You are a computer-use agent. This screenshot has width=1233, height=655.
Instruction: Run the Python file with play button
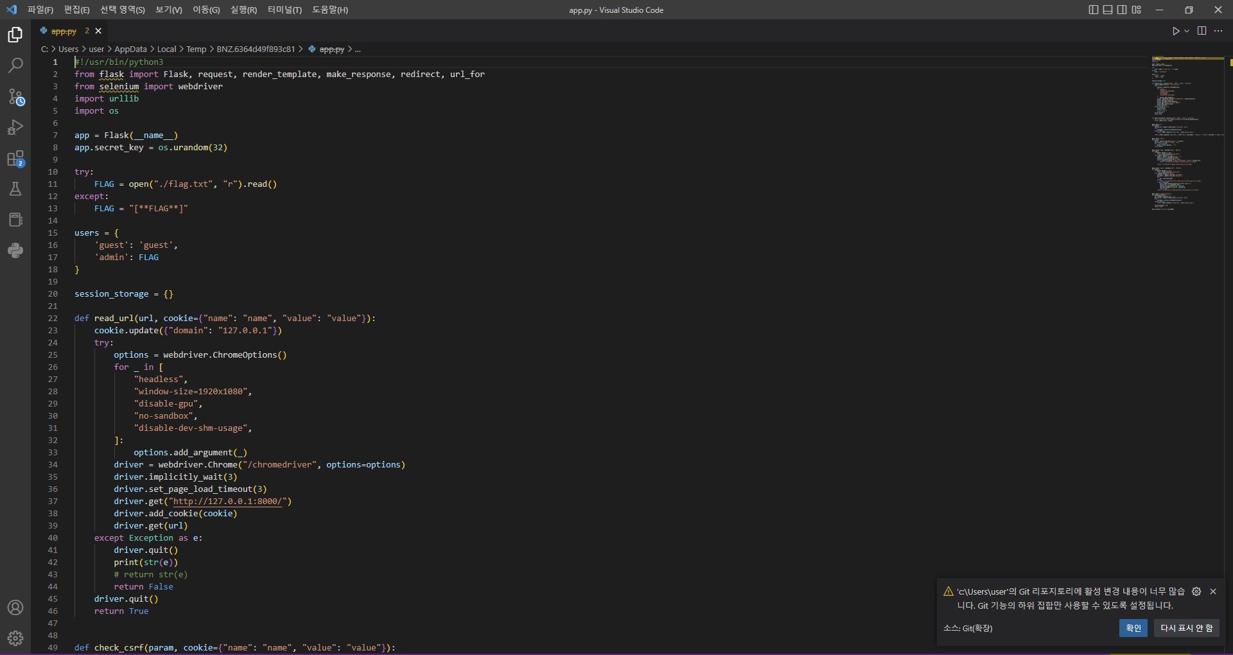tap(1175, 31)
